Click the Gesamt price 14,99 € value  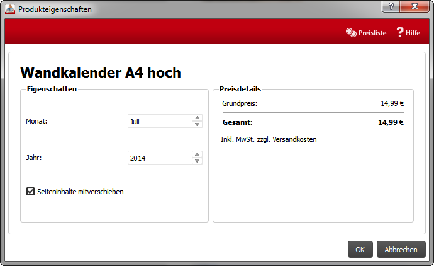click(x=391, y=122)
